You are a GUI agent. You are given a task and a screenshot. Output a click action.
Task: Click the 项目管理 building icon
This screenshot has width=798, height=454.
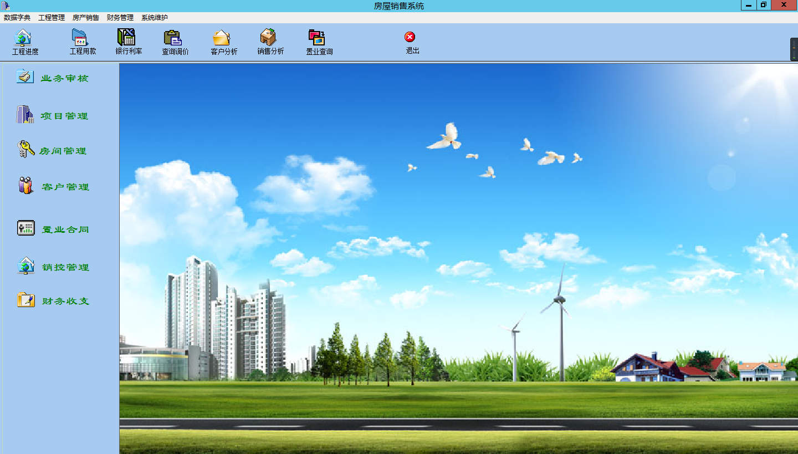coord(25,114)
